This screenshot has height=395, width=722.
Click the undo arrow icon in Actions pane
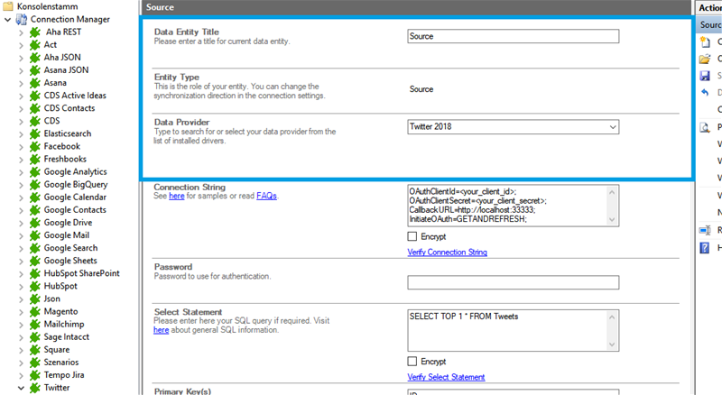click(706, 92)
